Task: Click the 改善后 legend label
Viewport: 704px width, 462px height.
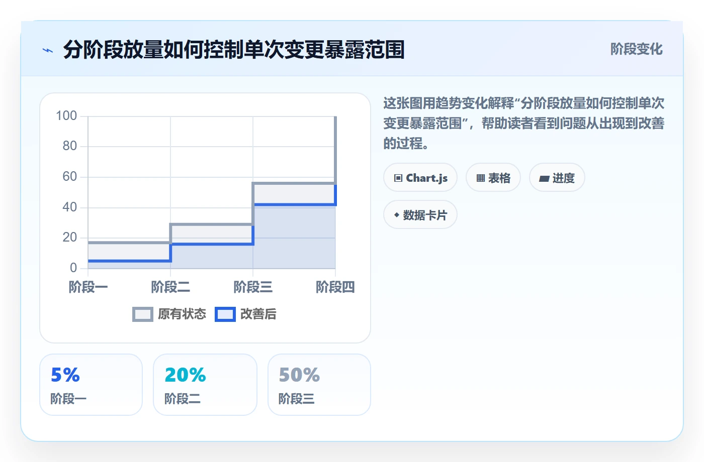Action: [x=258, y=314]
